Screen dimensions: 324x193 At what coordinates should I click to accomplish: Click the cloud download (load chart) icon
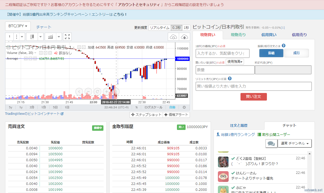pos(173,37)
